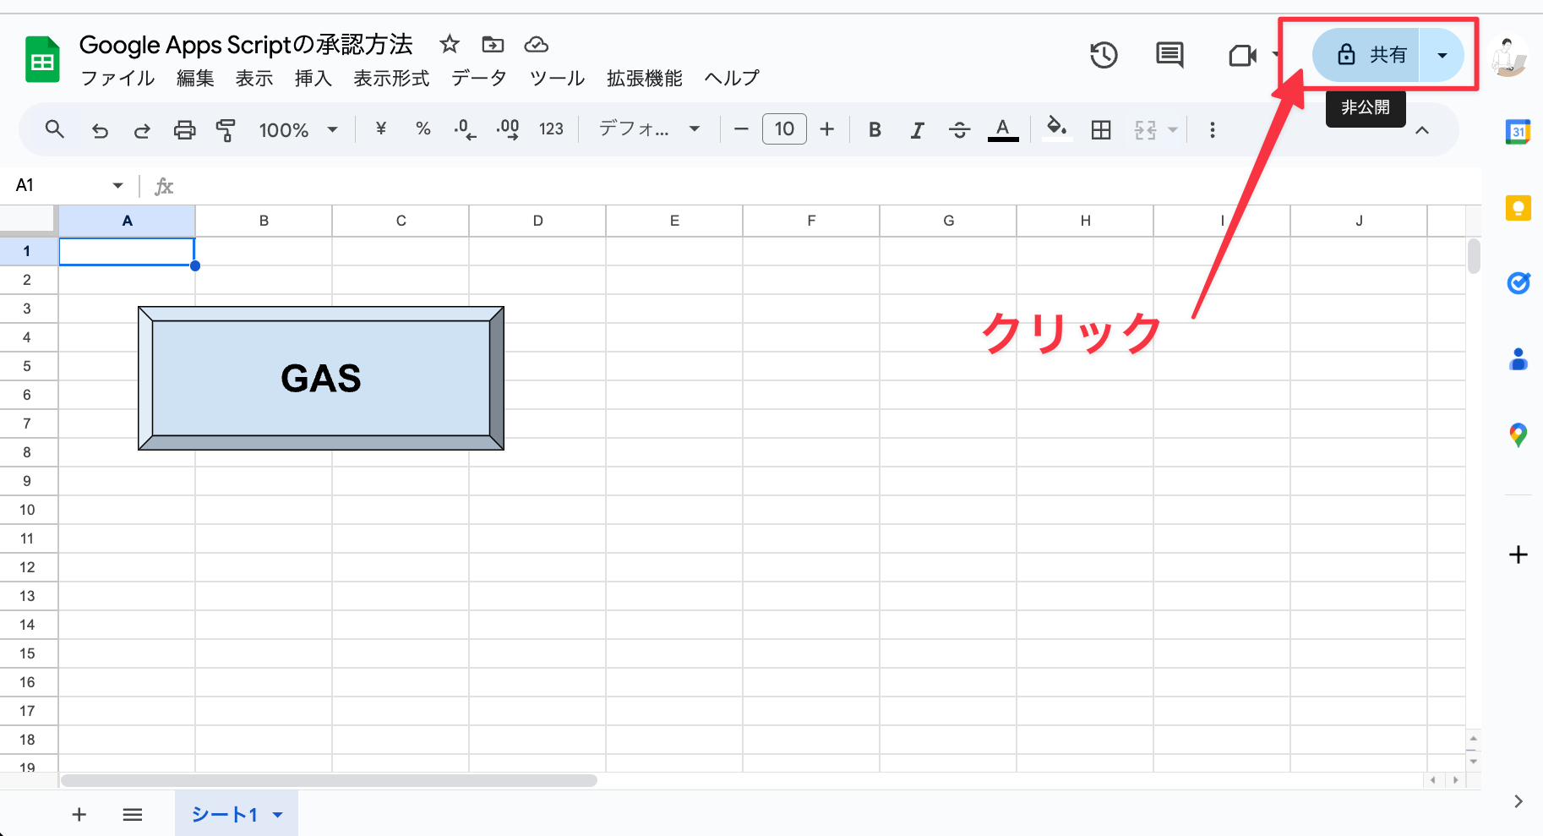Open the 挿入 menu
Screen dimensions: 1543x836
[314, 79]
